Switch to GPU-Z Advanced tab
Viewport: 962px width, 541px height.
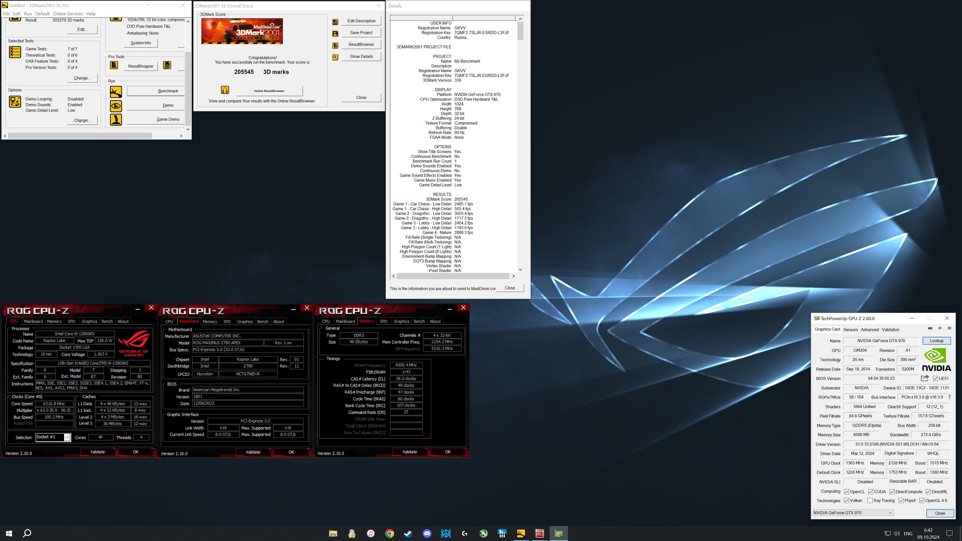870,329
